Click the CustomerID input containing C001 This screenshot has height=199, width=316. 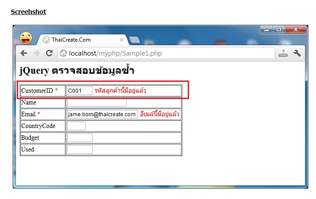pos(80,90)
